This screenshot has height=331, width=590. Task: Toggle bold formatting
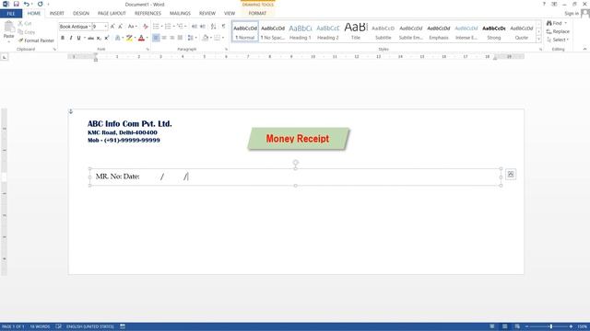(63, 38)
